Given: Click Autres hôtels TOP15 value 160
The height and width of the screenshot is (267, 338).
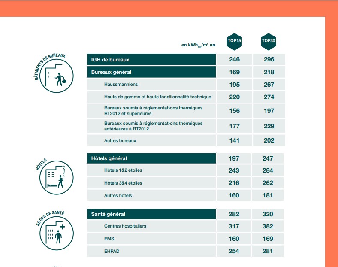Looking at the screenshot, I should (x=234, y=195).
